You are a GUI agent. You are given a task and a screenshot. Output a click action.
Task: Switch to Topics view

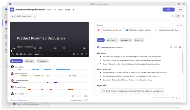(30, 61)
